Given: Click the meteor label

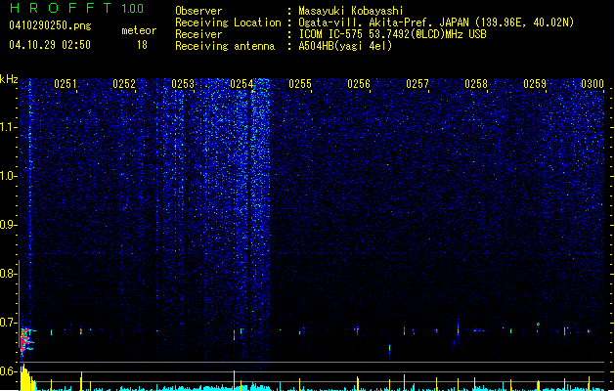Looking at the screenshot, I should [139, 30].
